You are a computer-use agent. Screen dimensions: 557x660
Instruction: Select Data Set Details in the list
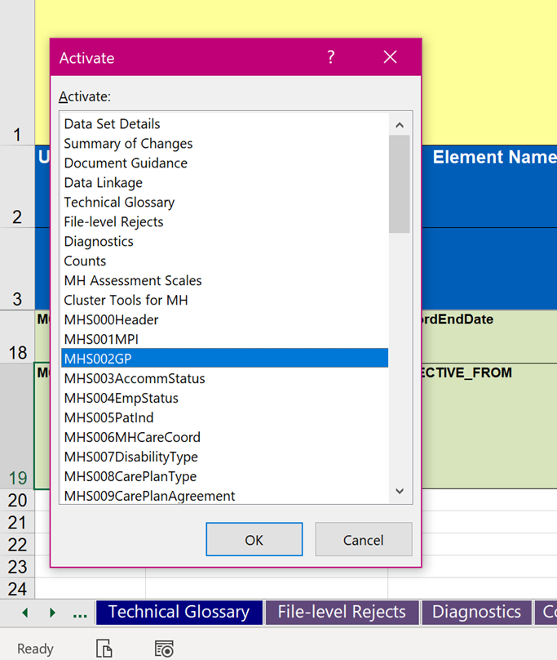point(224,124)
